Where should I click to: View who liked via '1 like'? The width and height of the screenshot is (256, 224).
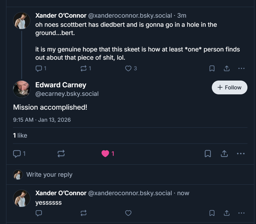20,135
